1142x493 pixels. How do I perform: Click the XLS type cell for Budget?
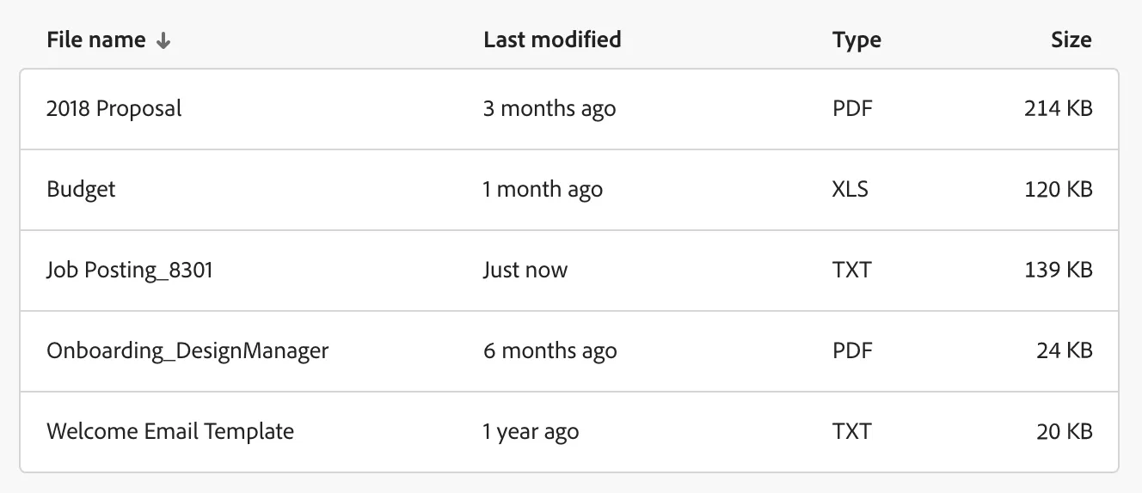[x=850, y=189]
